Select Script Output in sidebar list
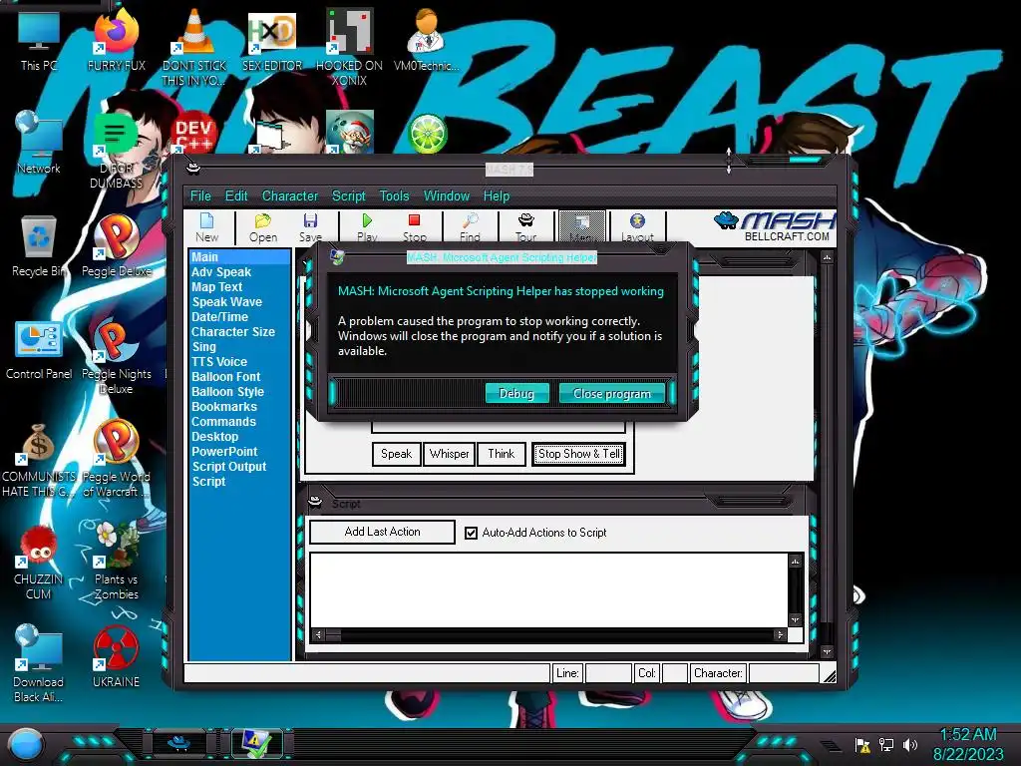1021x766 pixels. pyautogui.click(x=228, y=467)
